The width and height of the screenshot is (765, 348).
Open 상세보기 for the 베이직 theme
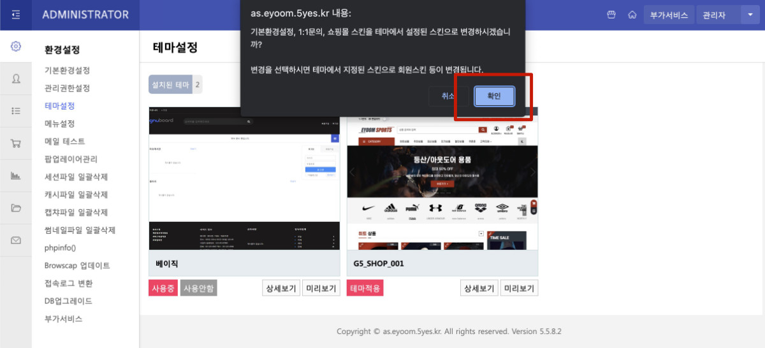280,288
